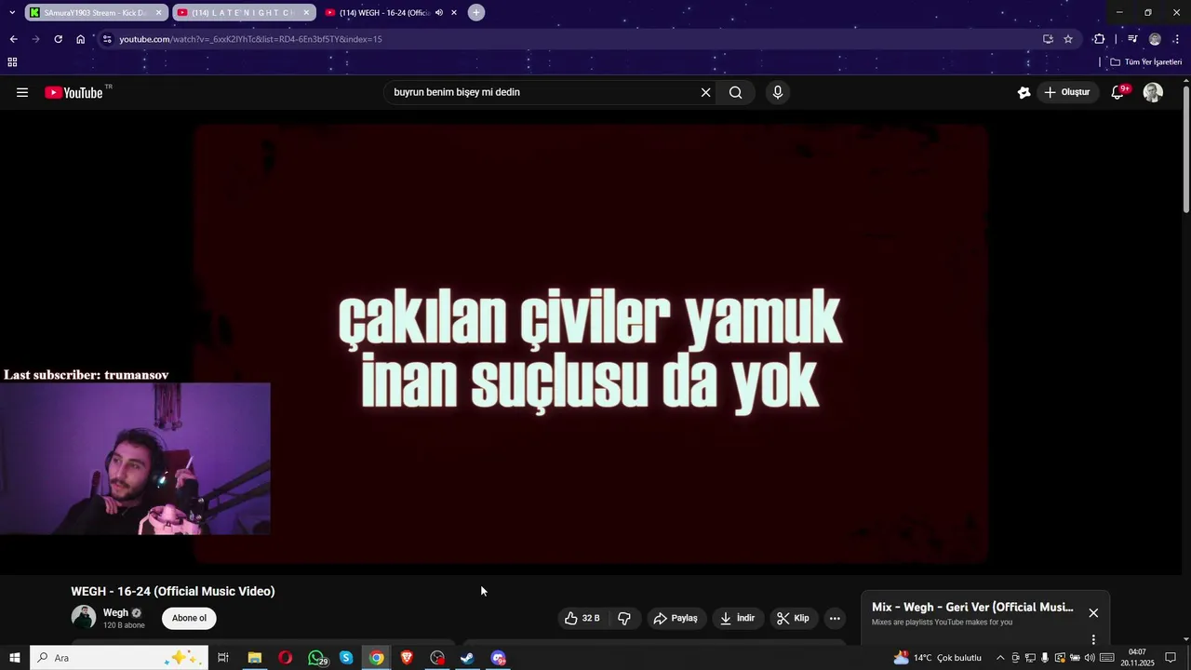Screen dimensions: 1191x670
Task: Reload the current page
Action: (58, 39)
